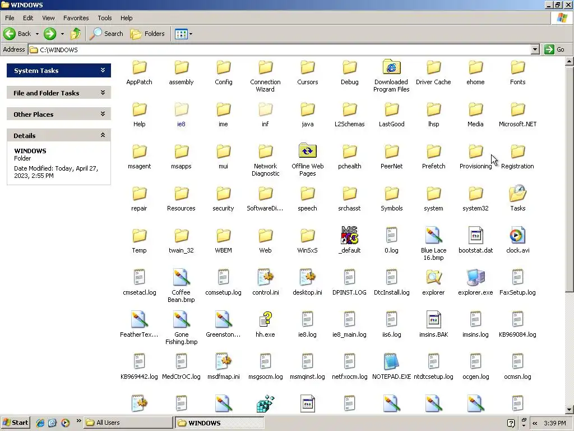Click the Search toolbar button
Image resolution: width=574 pixels, height=431 pixels.
coord(107,34)
